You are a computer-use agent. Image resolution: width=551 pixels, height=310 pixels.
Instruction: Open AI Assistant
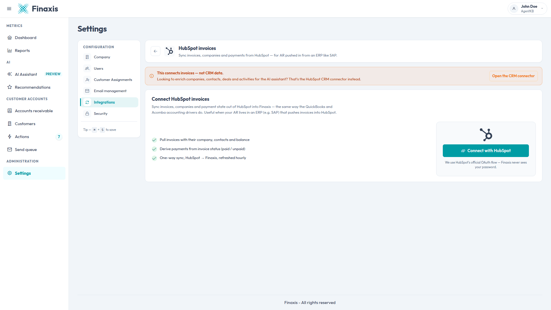[x=34, y=74]
